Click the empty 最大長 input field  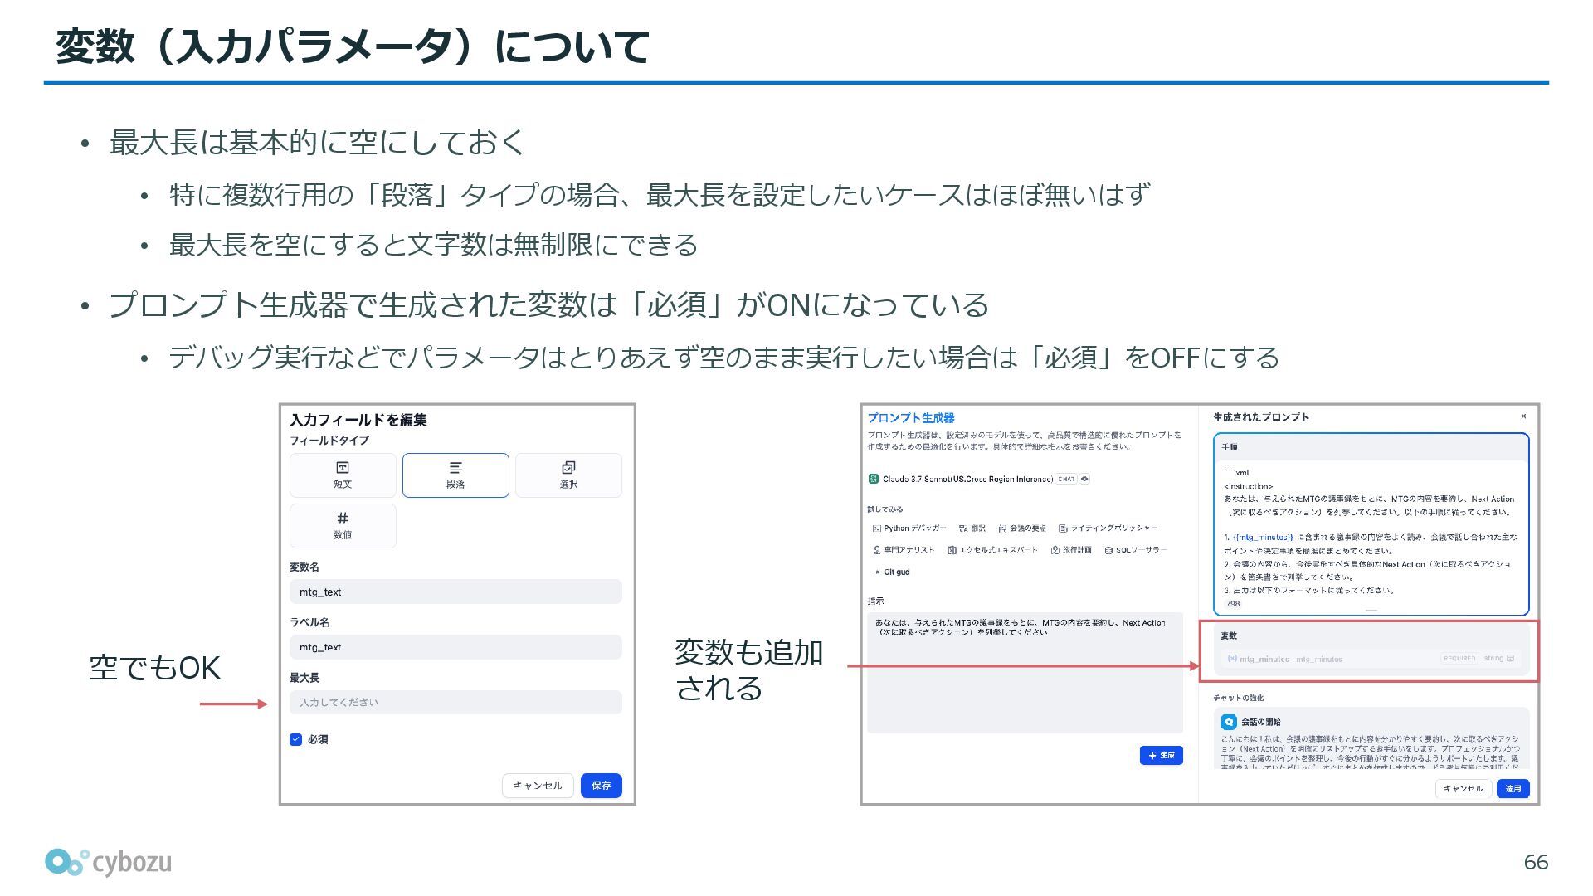[x=455, y=702]
